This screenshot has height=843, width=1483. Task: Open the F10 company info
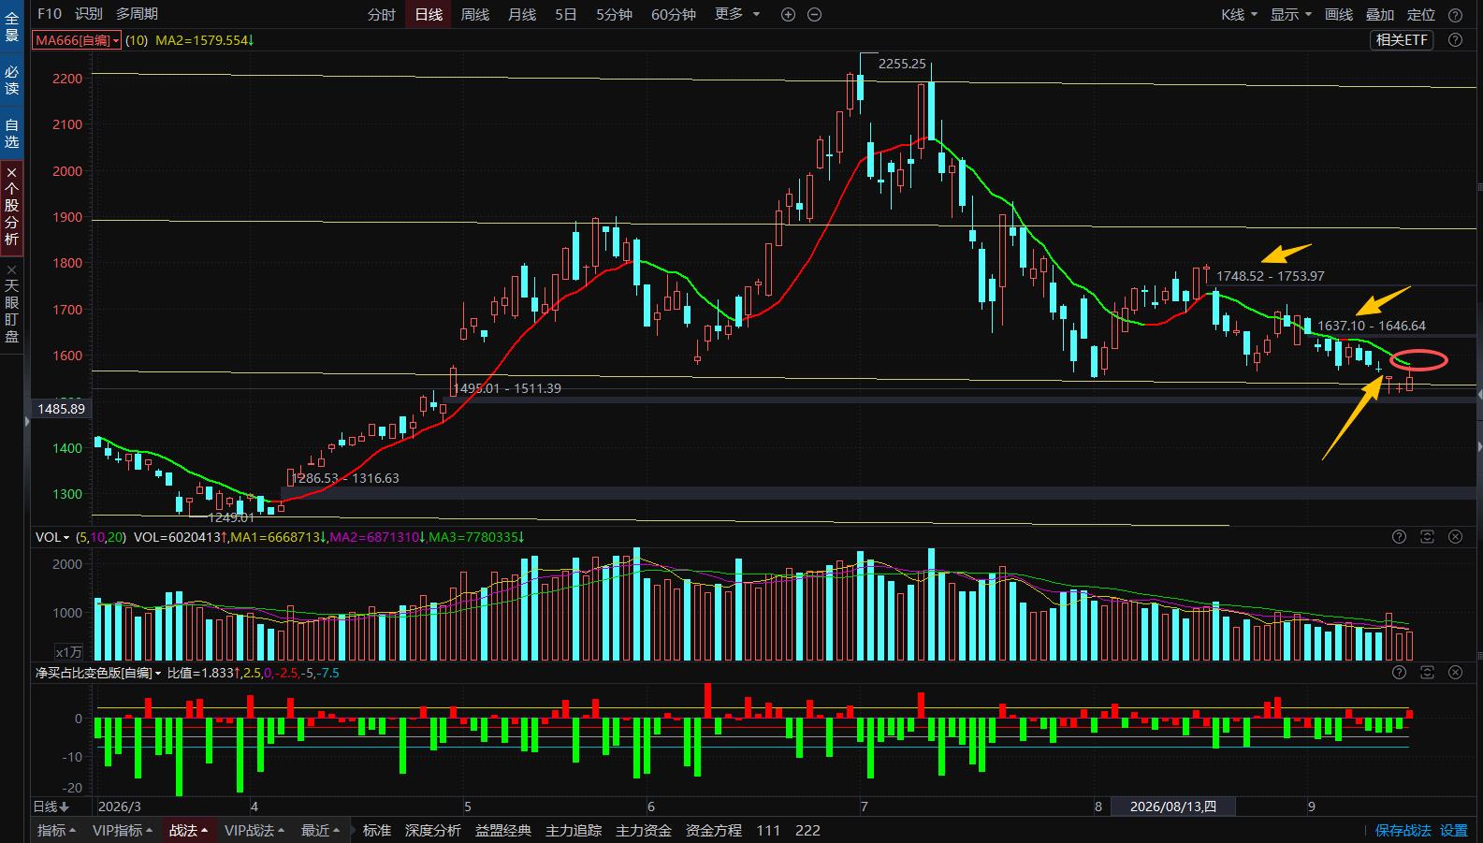click(50, 14)
